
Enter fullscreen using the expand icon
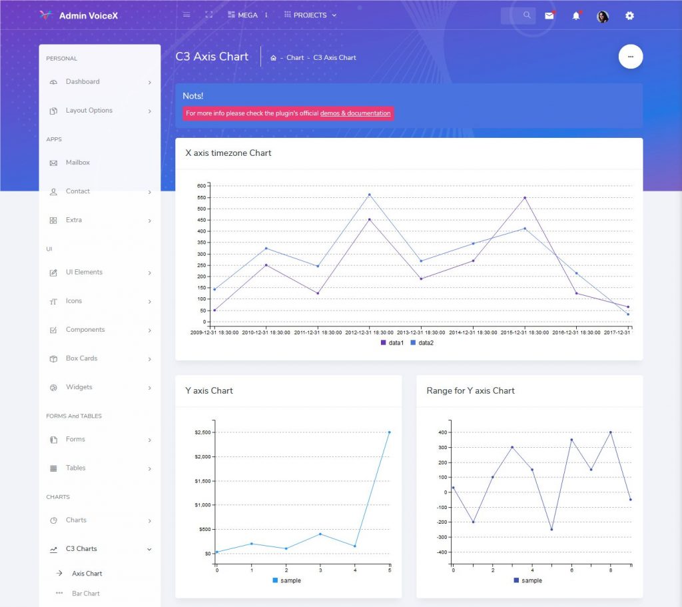[x=208, y=13]
